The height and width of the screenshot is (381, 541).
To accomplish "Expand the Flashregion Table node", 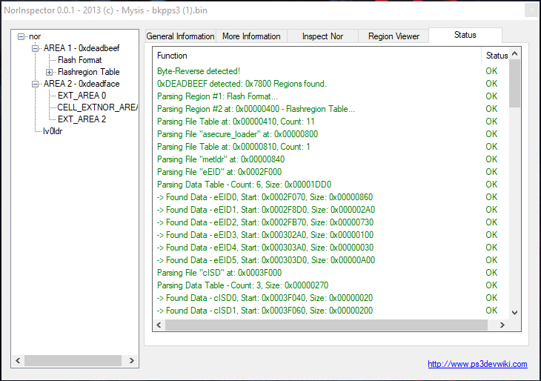I will click(x=50, y=72).
